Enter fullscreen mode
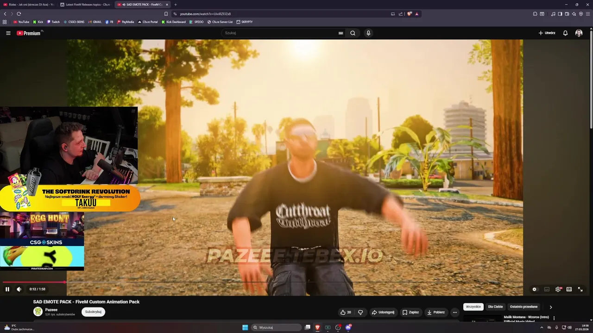 580,289
